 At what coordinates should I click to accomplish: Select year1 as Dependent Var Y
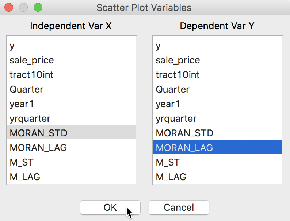tap(218, 104)
